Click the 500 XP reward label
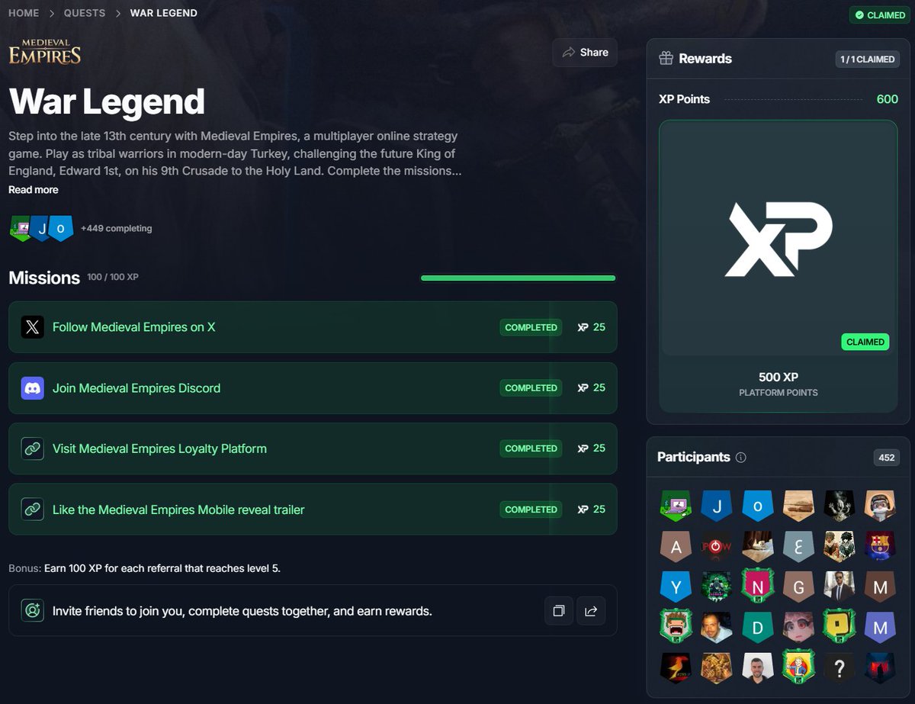This screenshot has width=915, height=704. 778,377
